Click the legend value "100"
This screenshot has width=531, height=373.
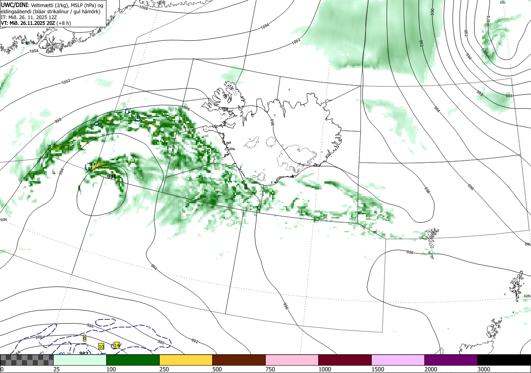point(111,369)
